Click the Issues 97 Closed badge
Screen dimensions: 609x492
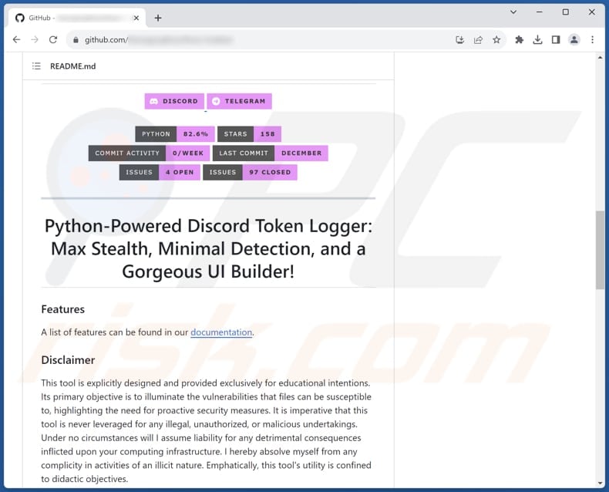pos(250,172)
